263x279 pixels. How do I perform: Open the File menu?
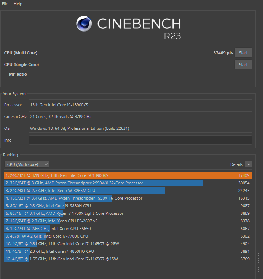(x=5, y=4)
